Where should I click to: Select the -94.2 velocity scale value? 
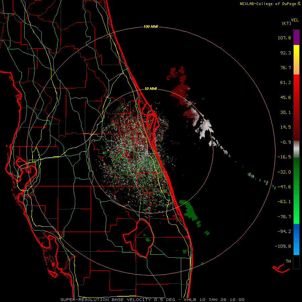[x=284, y=232]
